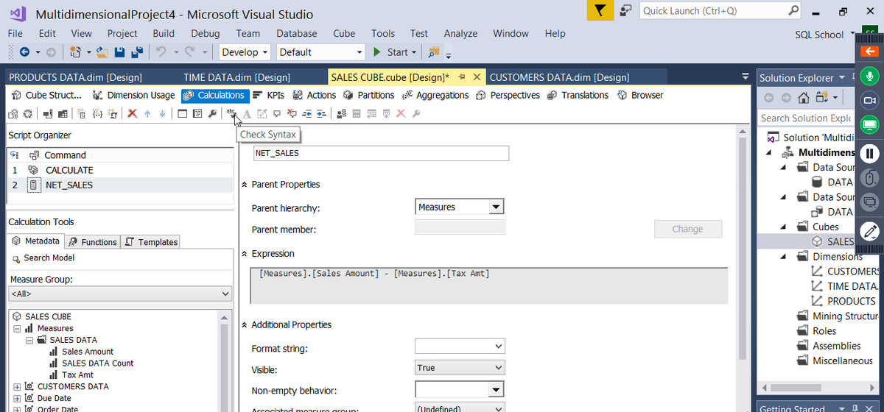884x412 pixels.
Task: Open the Functions tab in Calculation Tools
Action: click(x=92, y=242)
